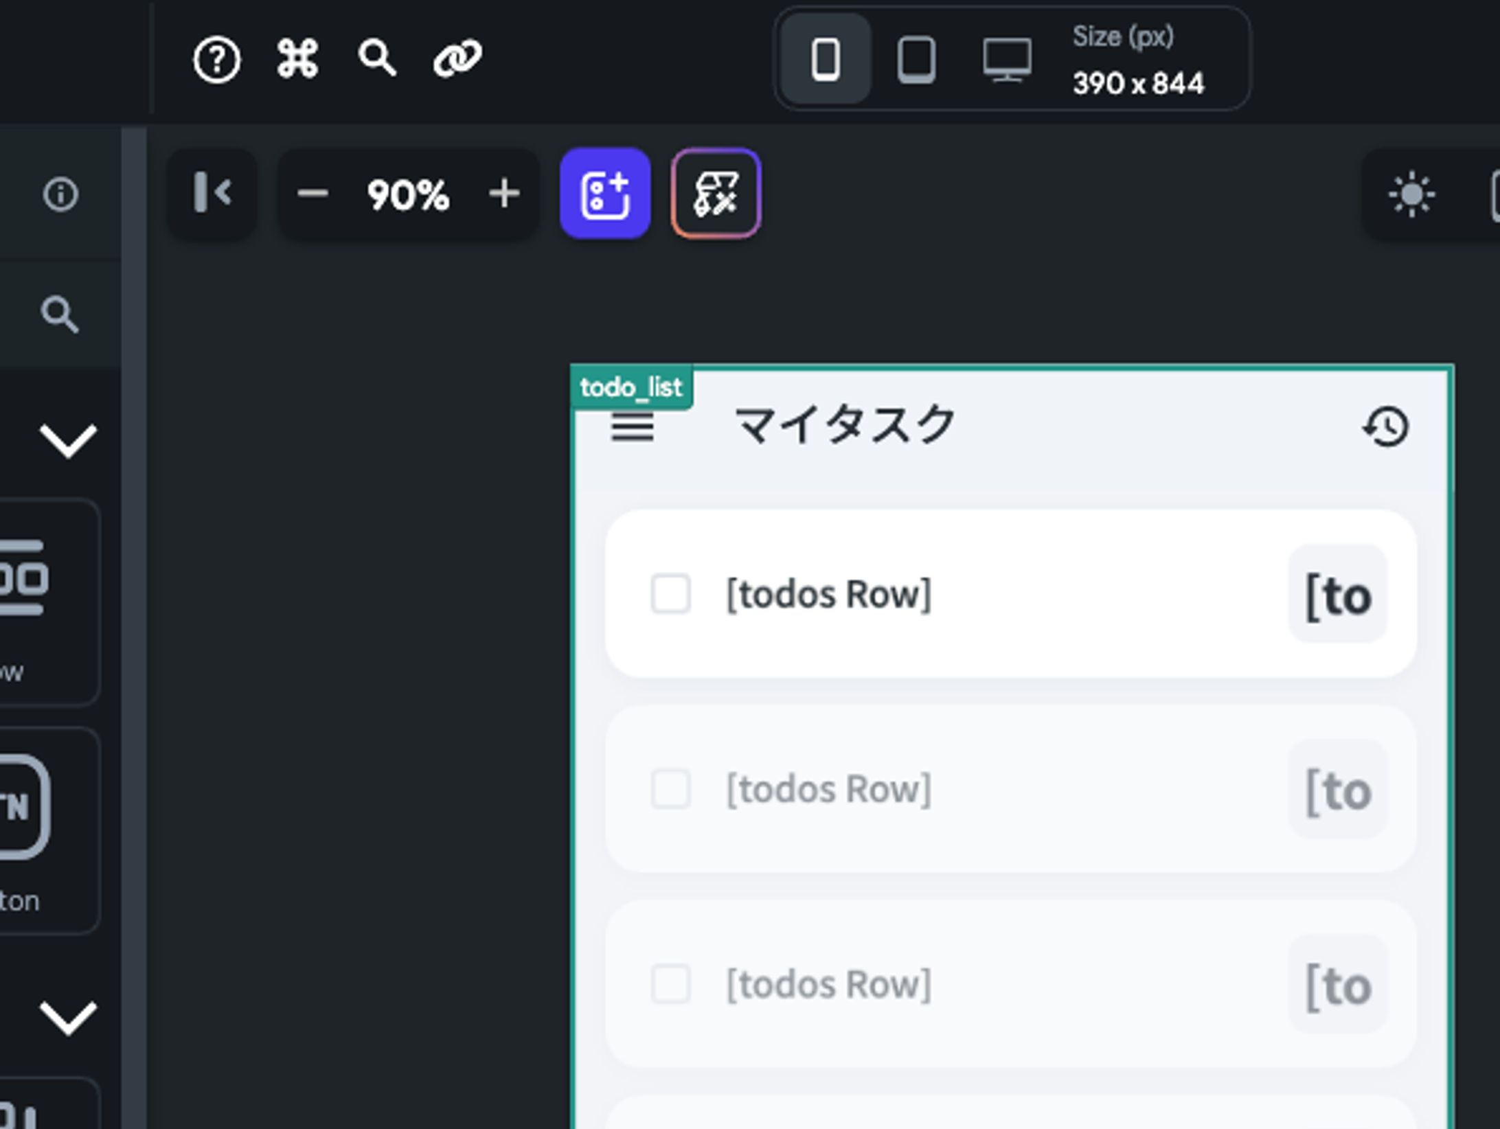Click the 90% zoom level value
1500x1129 pixels.
pos(408,195)
